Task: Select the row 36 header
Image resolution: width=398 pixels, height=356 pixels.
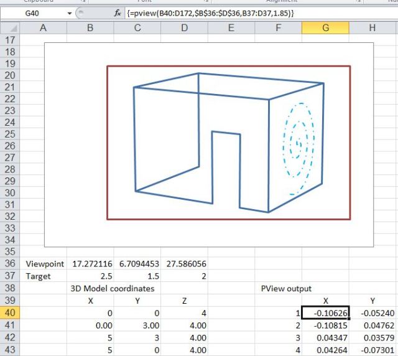Action: click(11, 264)
